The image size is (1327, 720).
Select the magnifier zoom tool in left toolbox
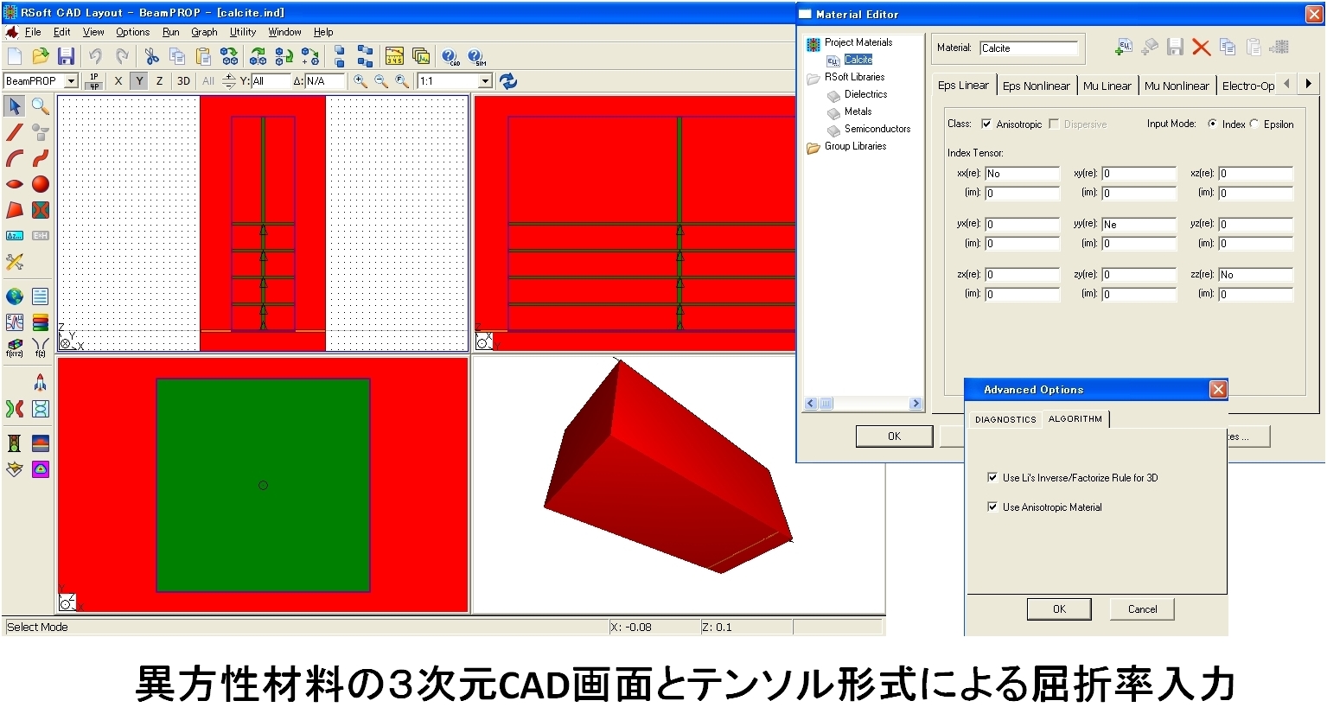tap(41, 106)
